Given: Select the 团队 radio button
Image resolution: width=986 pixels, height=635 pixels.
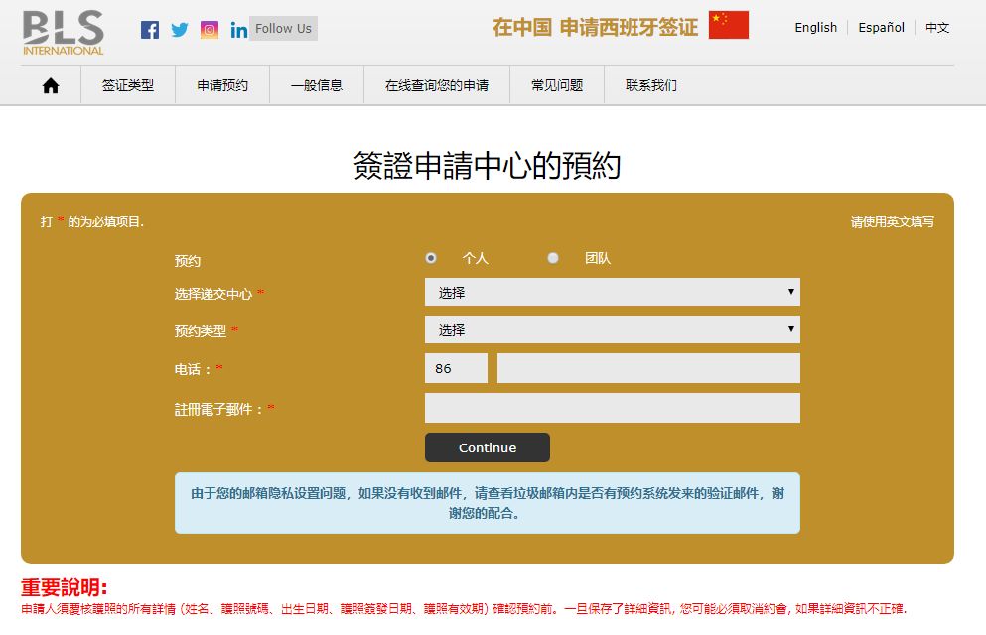Looking at the screenshot, I should pyautogui.click(x=553, y=258).
